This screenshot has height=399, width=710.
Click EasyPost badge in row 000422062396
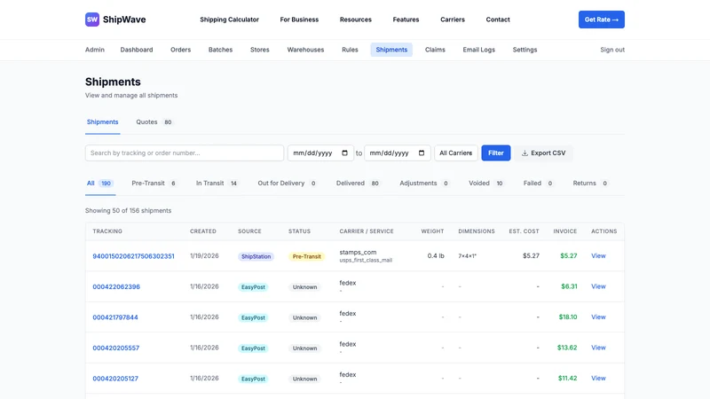pyautogui.click(x=253, y=287)
